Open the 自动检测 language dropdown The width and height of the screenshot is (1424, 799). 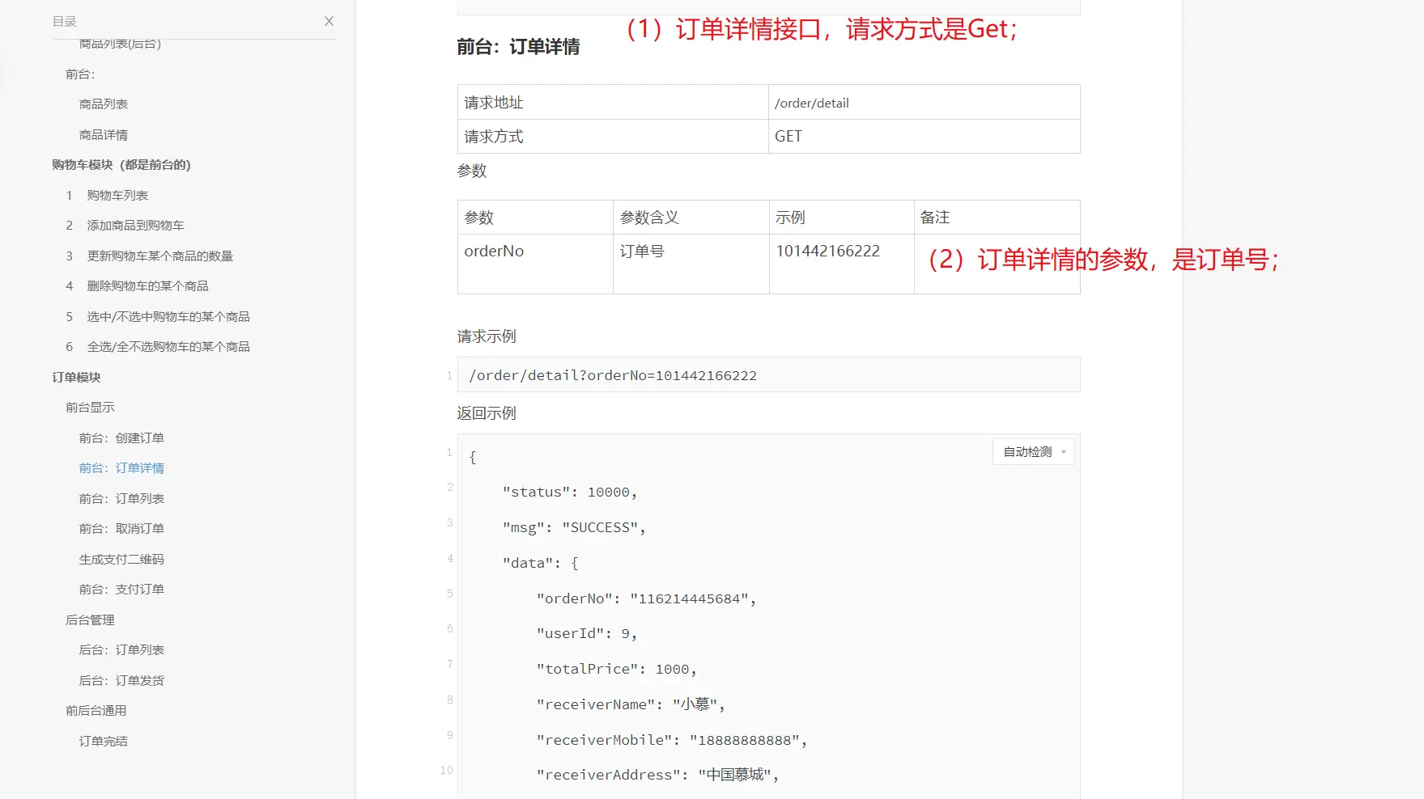1034,452
